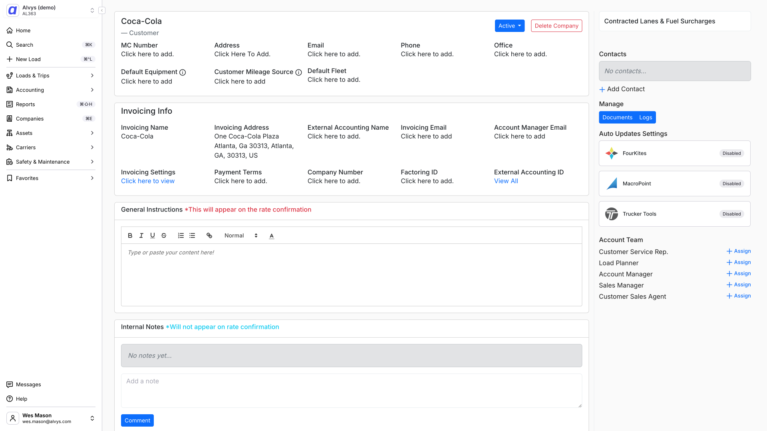
Task: Collapse the sidebar with the arrow button
Action: [102, 10]
